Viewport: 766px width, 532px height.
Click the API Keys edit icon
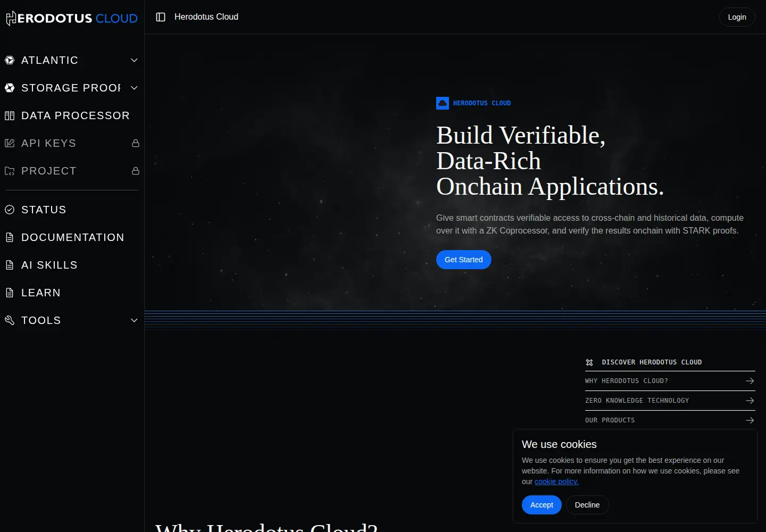10,143
